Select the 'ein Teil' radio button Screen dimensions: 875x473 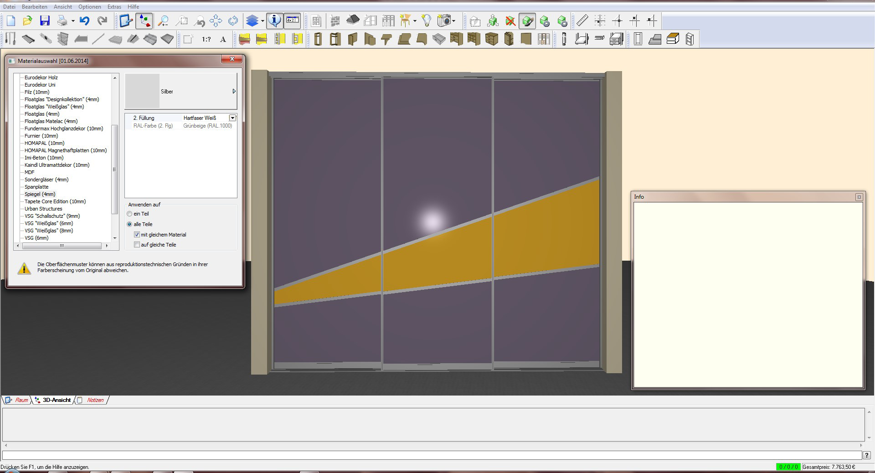point(130,214)
